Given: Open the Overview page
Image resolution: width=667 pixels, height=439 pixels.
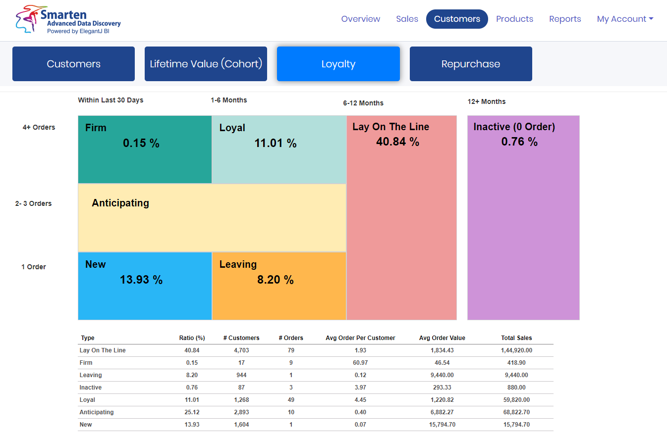Looking at the screenshot, I should (361, 19).
